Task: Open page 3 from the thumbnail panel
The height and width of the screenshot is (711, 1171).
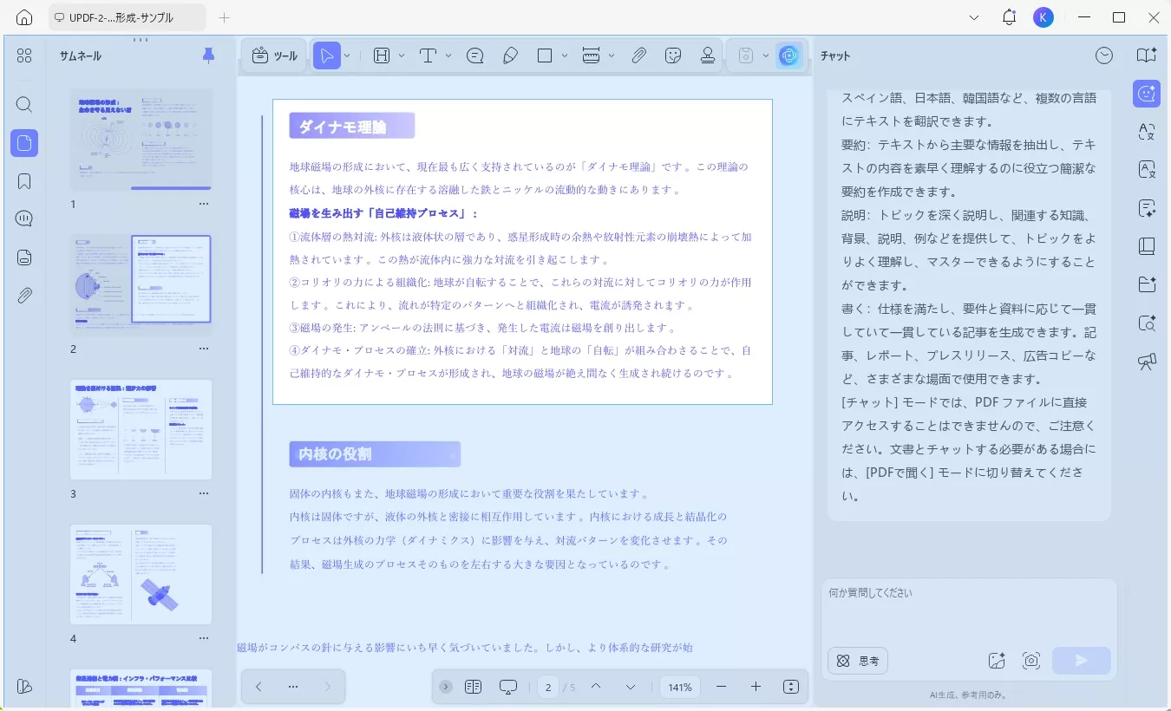Action: pyautogui.click(x=141, y=429)
